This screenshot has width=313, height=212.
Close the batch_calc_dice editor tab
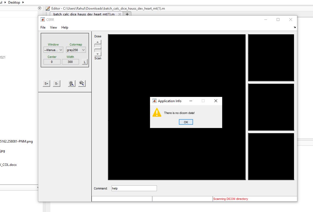(x=119, y=14)
